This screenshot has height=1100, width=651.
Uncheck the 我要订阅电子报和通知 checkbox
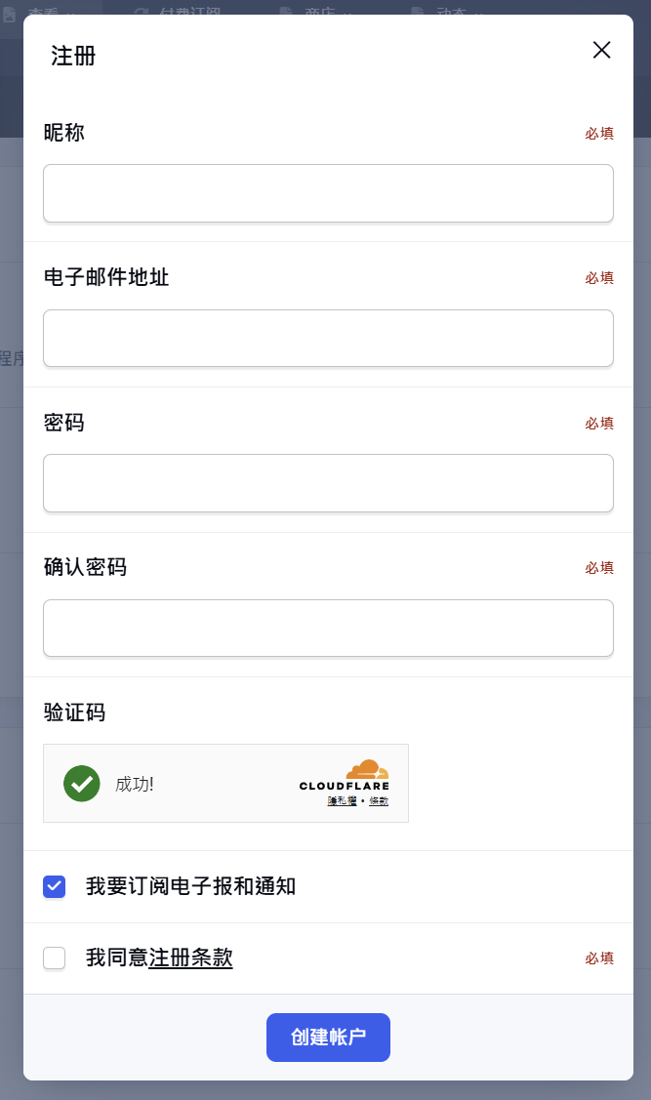[54, 886]
